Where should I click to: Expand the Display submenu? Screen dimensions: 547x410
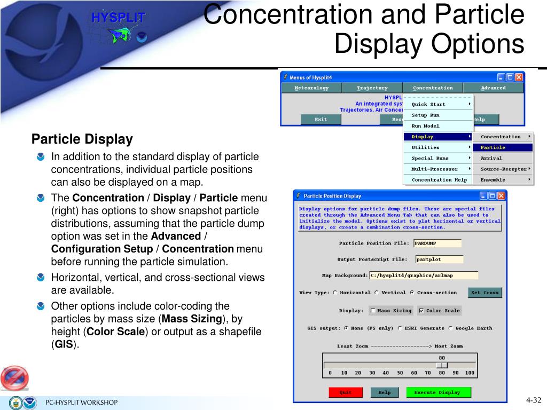point(438,137)
